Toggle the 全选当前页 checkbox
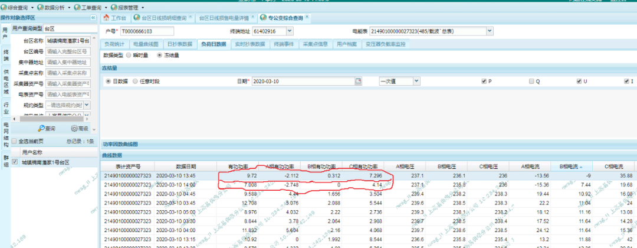Screen dimensions: 637x248 tap(14, 142)
